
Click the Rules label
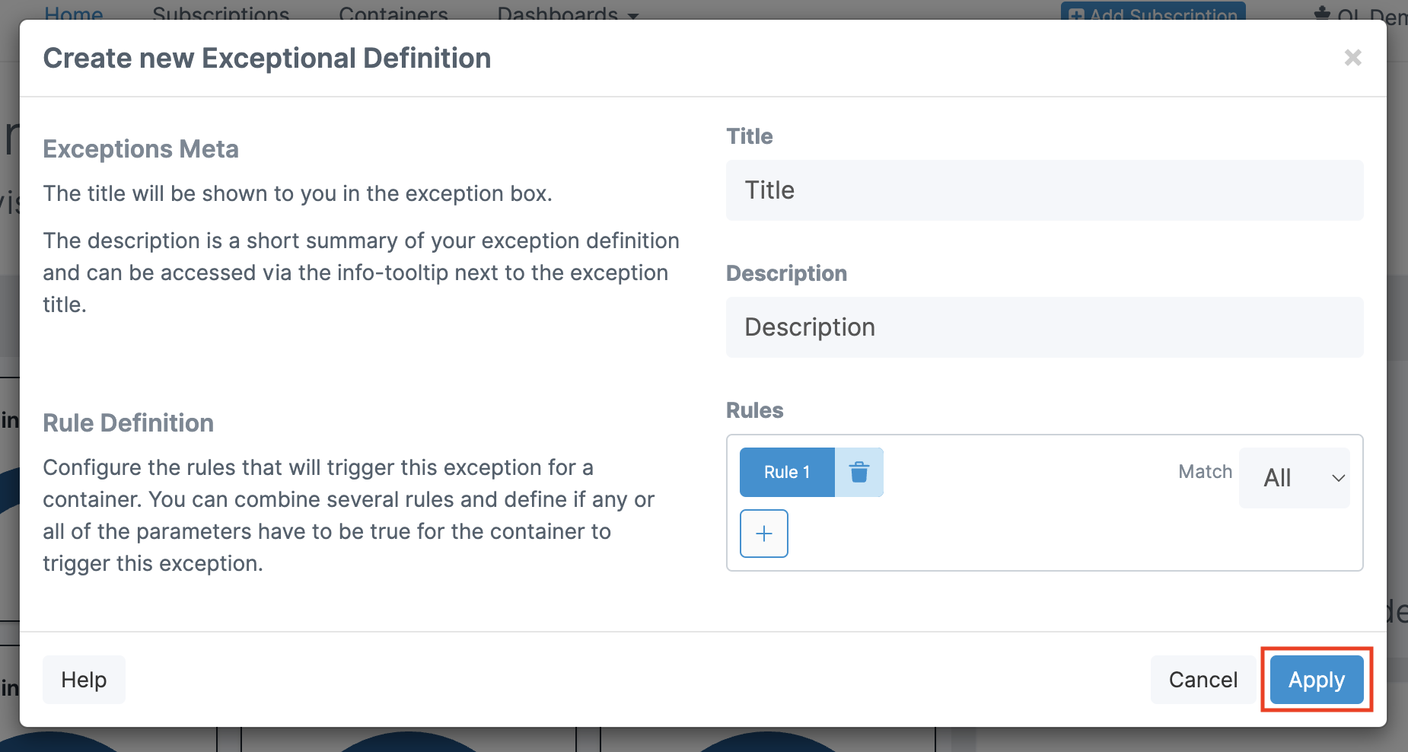tap(754, 410)
